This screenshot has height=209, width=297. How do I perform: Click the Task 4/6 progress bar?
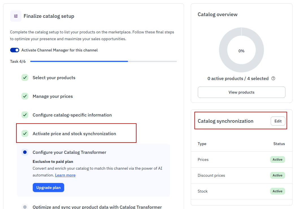point(103,61)
